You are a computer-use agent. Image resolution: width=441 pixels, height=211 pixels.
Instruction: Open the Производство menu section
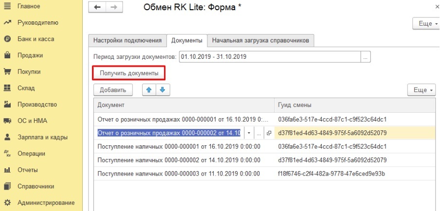[37, 105]
